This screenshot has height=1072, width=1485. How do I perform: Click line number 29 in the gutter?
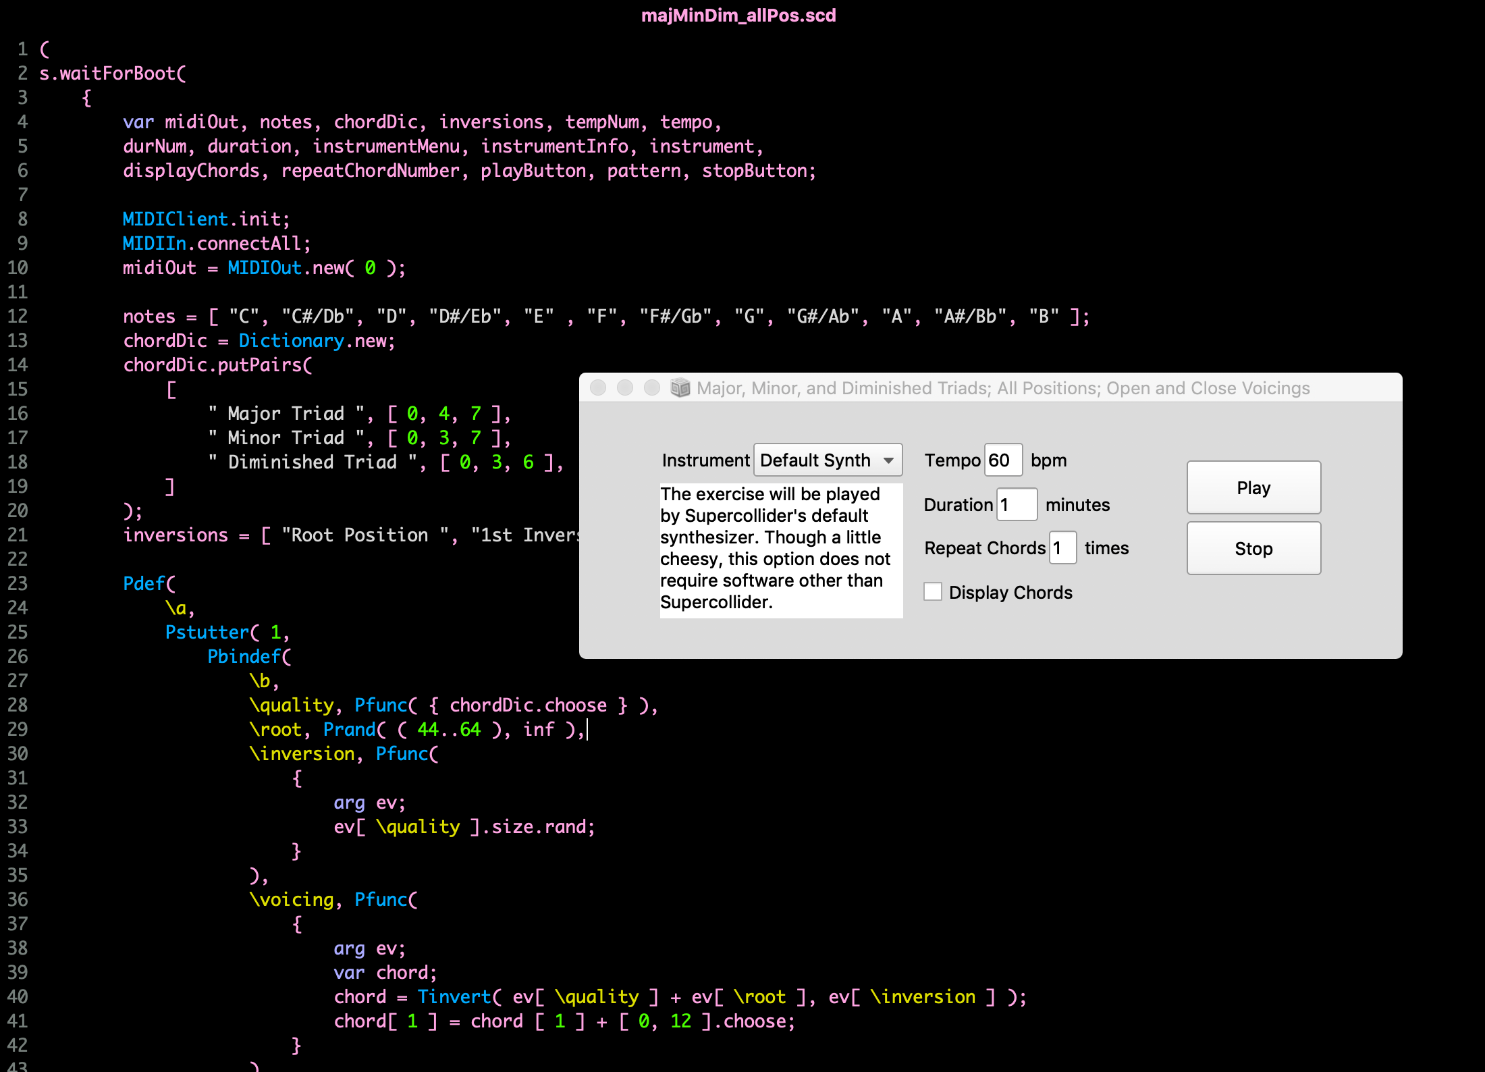coord(18,729)
